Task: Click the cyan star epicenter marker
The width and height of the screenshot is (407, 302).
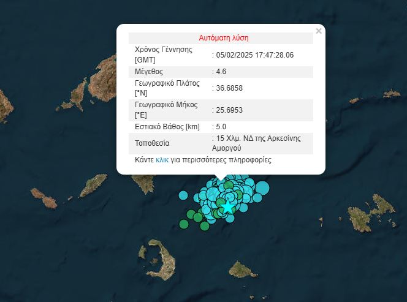Action: pos(228,206)
